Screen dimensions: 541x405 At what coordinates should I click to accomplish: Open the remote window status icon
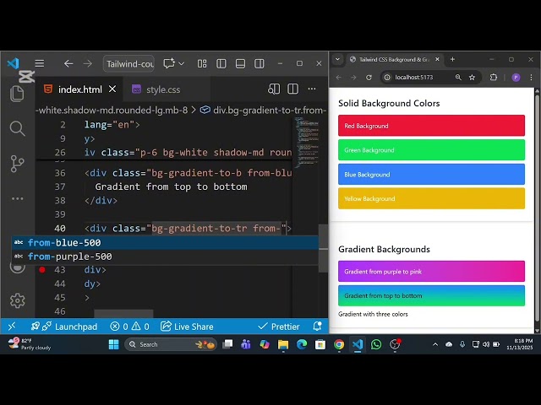(x=12, y=327)
